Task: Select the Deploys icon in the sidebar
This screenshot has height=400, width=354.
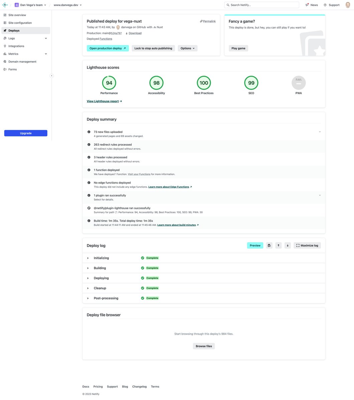Action: (5, 30)
